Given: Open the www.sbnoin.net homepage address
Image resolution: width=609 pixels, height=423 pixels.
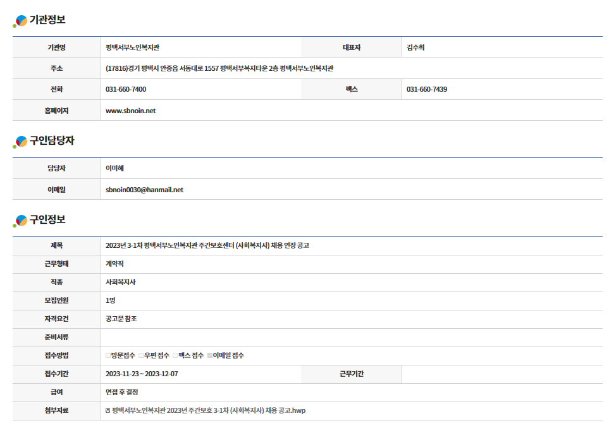Looking at the screenshot, I should tap(130, 111).
